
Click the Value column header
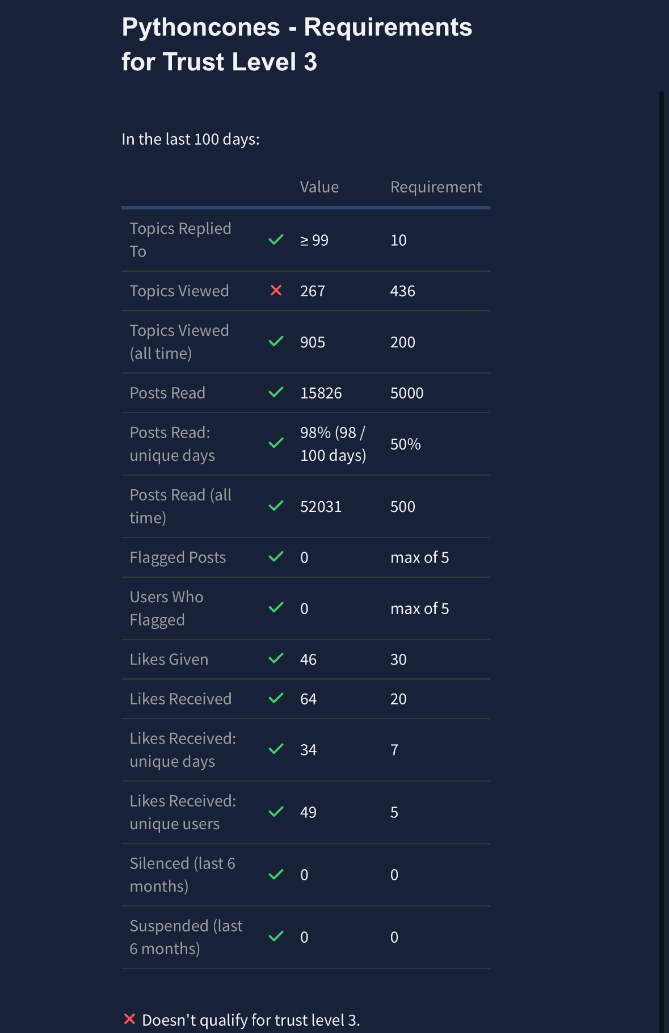click(x=319, y=187)
